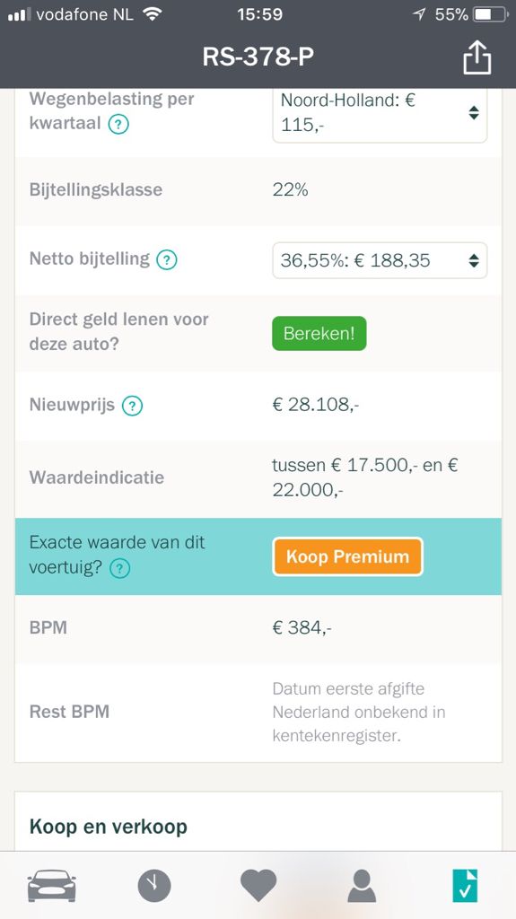The width and height of the screenshot is (516, 919).
Task: Tap the orange Koop Premium button
Action: [347, 556]
